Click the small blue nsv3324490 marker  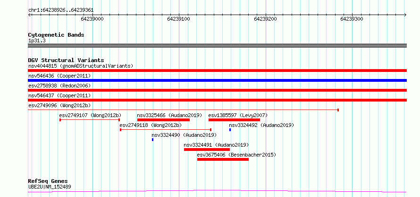click(x=153, y=140)
